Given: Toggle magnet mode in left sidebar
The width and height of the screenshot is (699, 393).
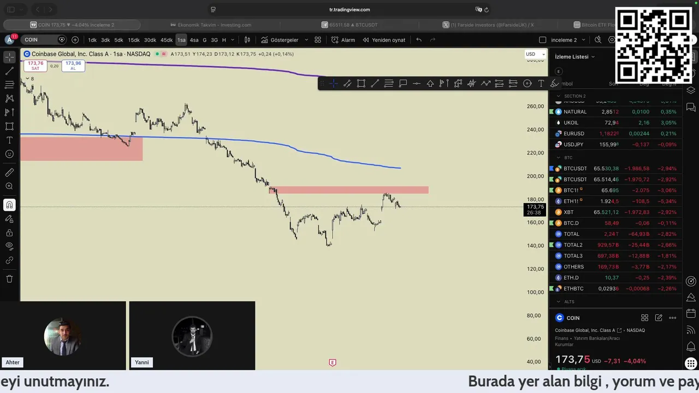Looking at the screenshot, I should [x=9, y=205].
